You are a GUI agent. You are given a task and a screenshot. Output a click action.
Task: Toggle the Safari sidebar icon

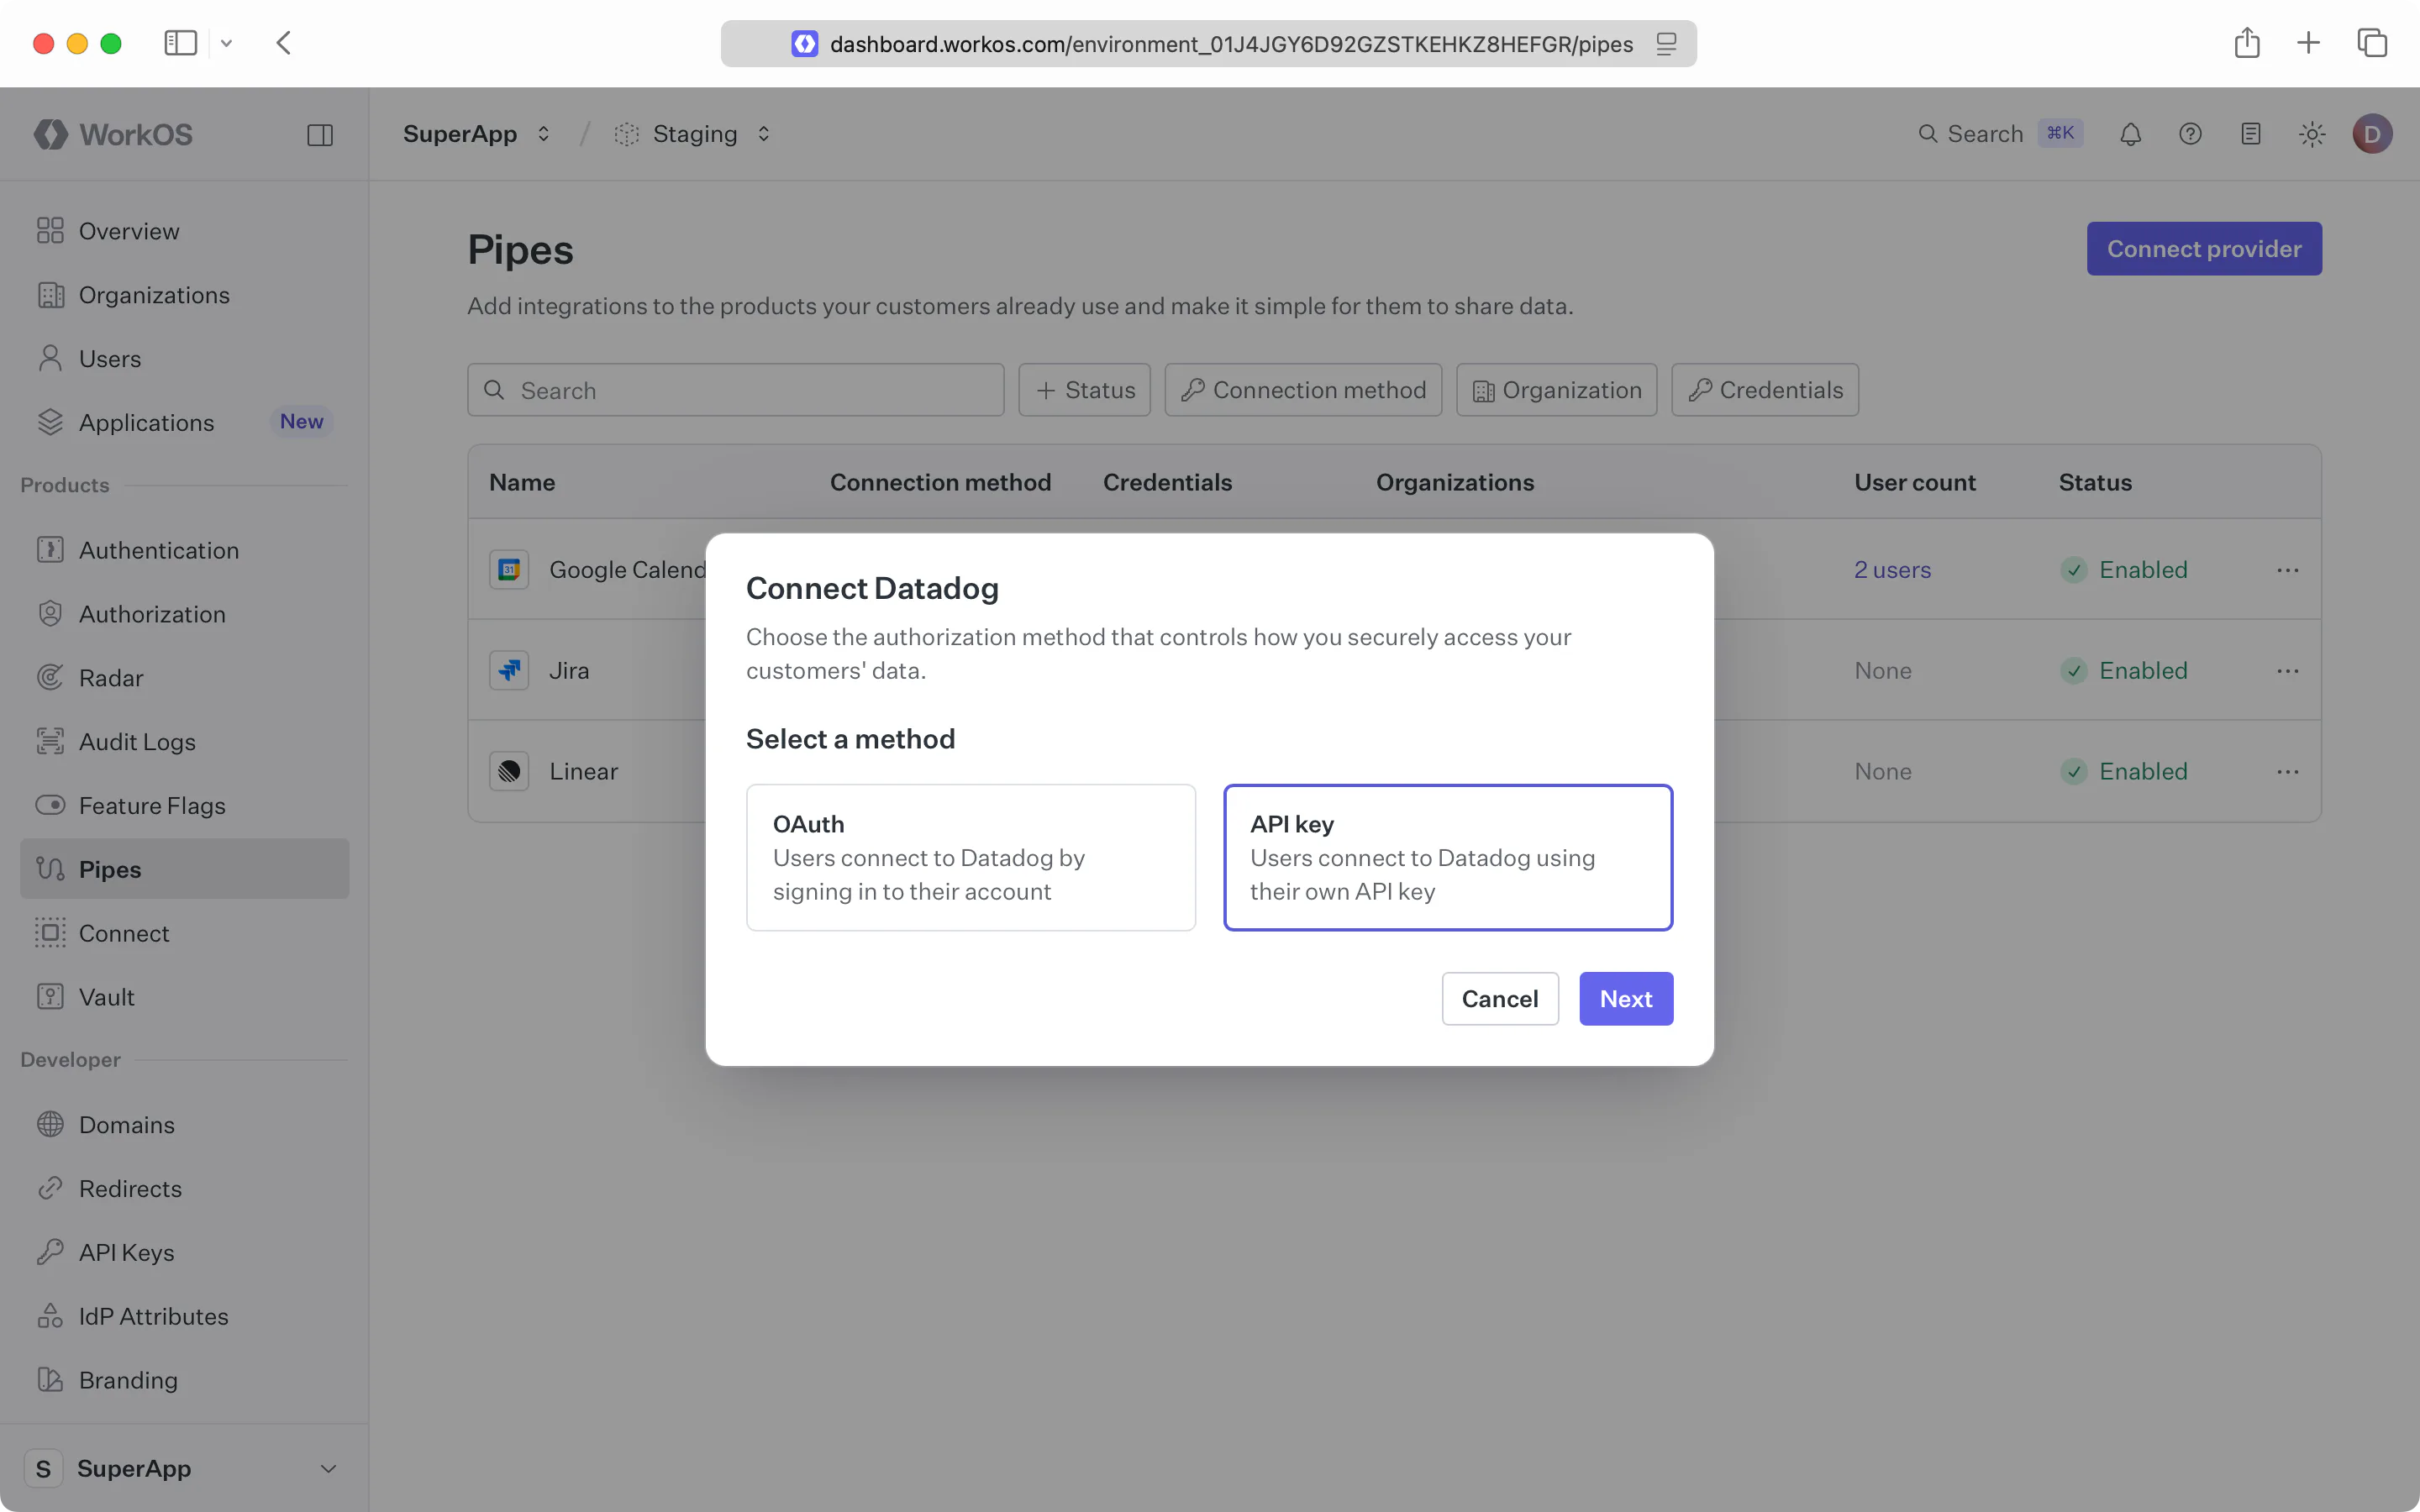[180, 43]
